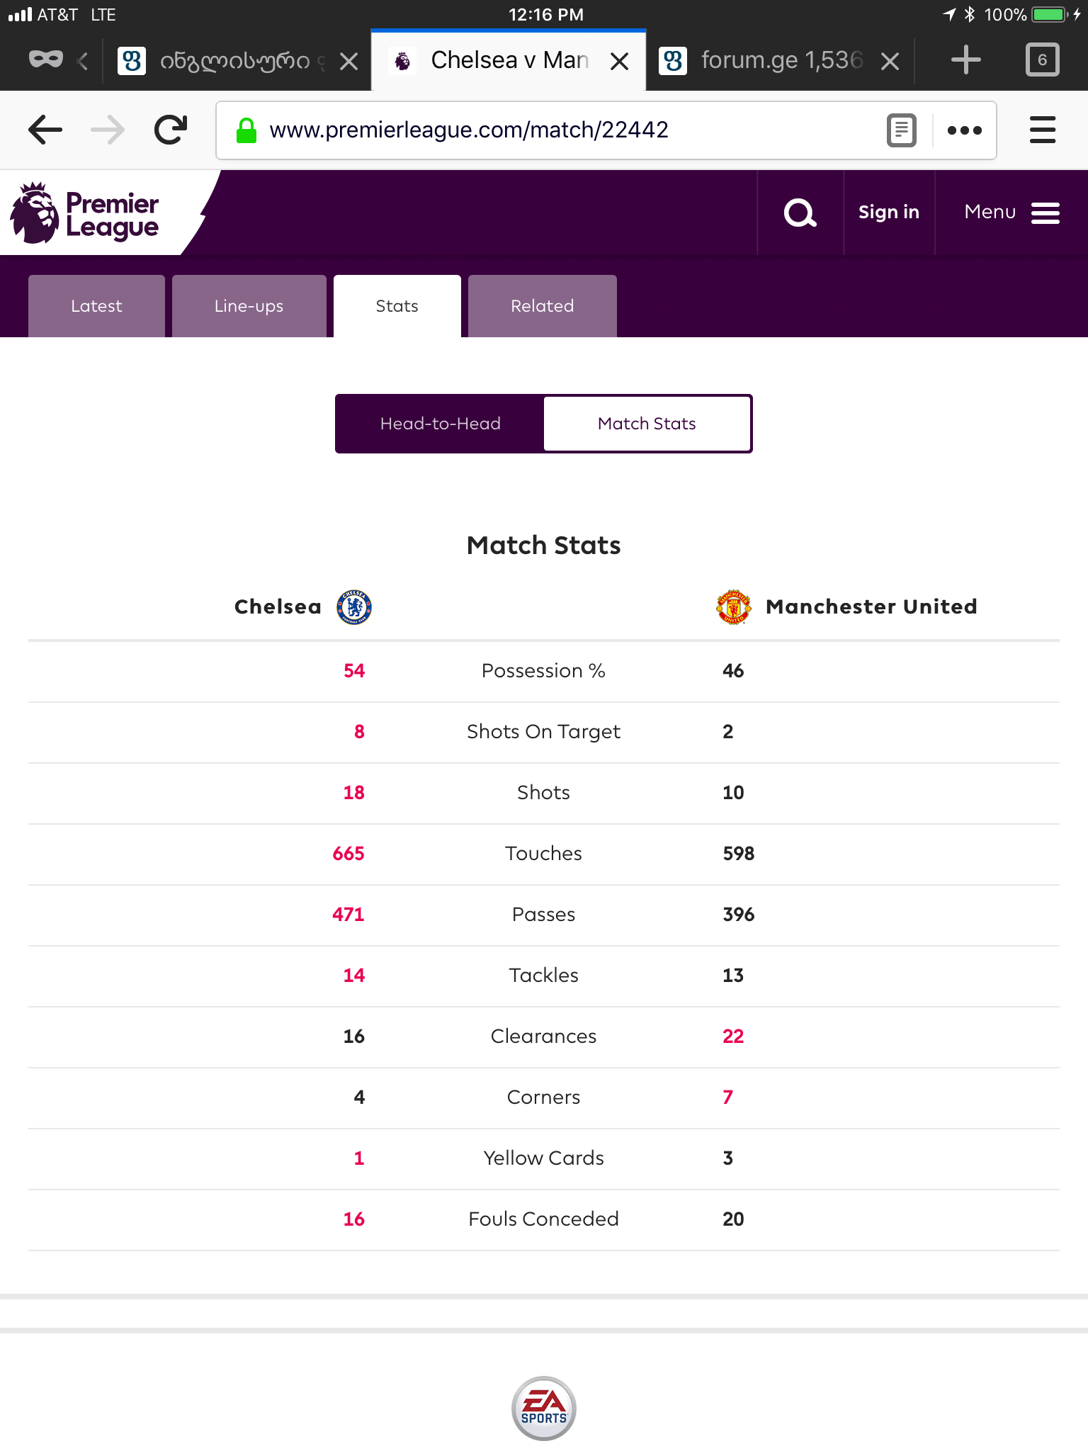Click the Premier League search icon
Screen dimensions: 1088x1451
click(800, 213)
